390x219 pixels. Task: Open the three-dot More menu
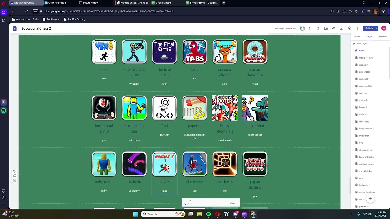click(x=358, y=28)
